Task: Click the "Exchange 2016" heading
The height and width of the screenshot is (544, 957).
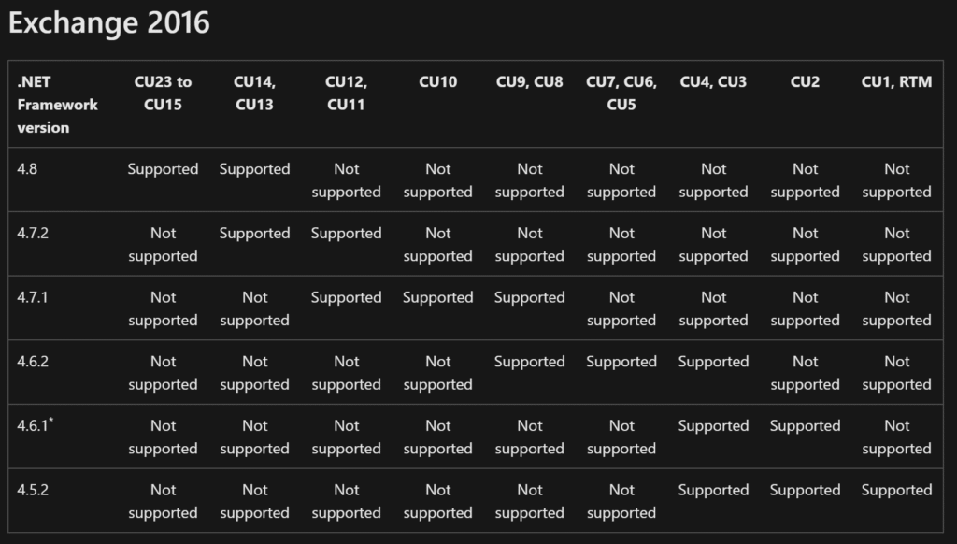Action: click(109, 23)
